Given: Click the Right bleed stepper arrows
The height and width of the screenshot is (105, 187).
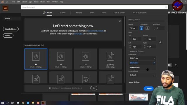Looking at the screenshot, I should [145, 47].
